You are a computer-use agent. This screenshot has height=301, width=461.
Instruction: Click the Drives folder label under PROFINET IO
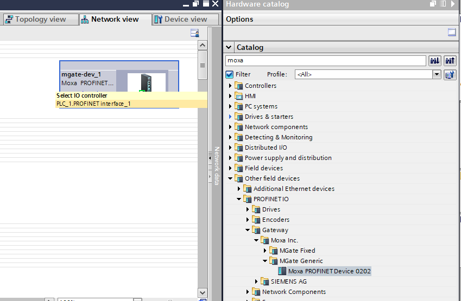pos(271,209)
